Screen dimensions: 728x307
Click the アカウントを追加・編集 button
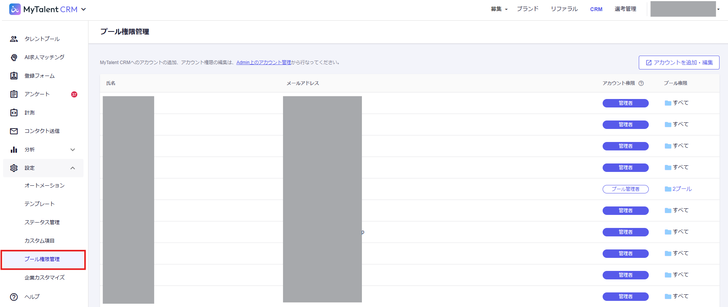point(679,63)
